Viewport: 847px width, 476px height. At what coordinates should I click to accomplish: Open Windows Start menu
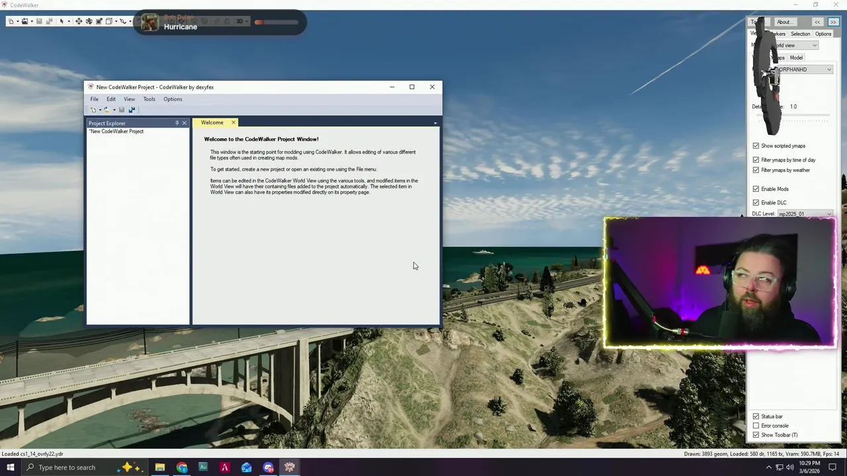(x=10, y=467)
